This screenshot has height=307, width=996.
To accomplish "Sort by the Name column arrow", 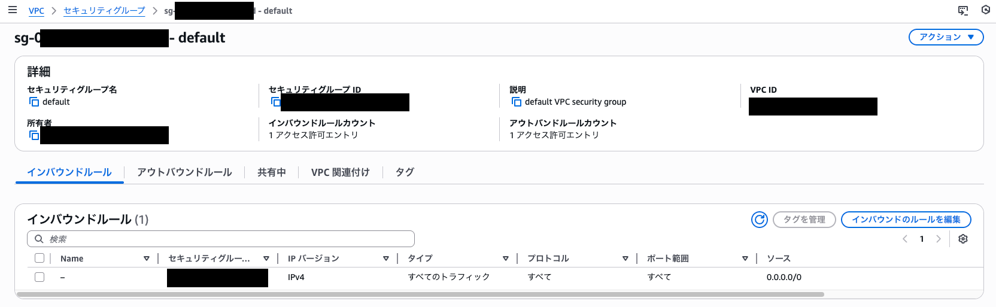I will point(146,259).
